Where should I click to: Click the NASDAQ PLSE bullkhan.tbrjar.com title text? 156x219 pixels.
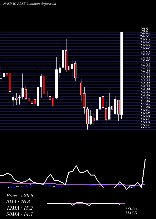(x=30, y=4)
